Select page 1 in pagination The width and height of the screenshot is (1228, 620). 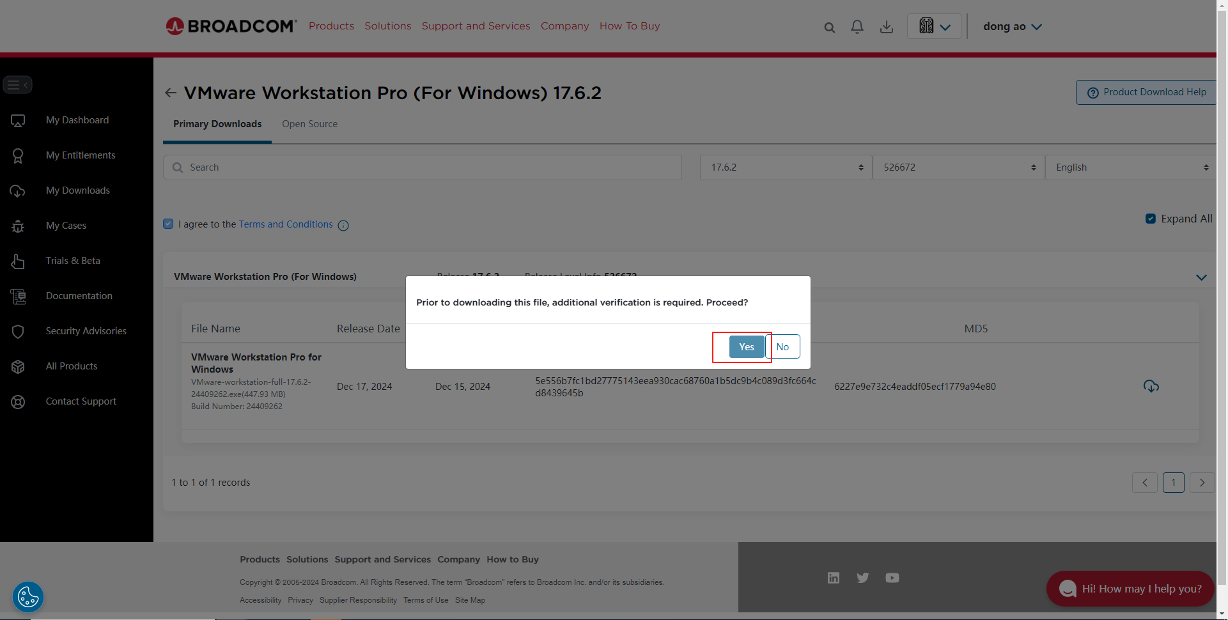pyautogui.click(x=1174, y=483)
